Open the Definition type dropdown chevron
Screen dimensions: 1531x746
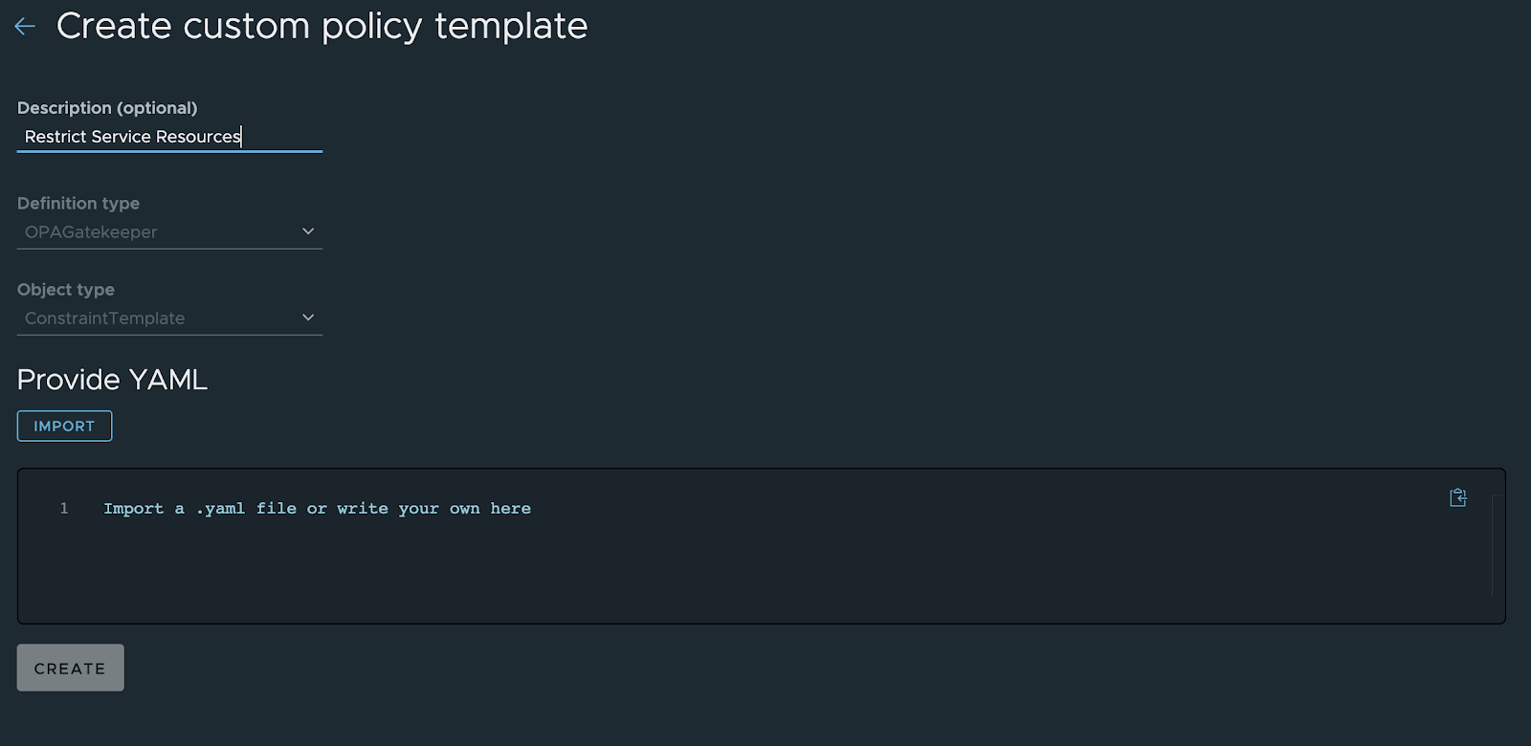308,231
